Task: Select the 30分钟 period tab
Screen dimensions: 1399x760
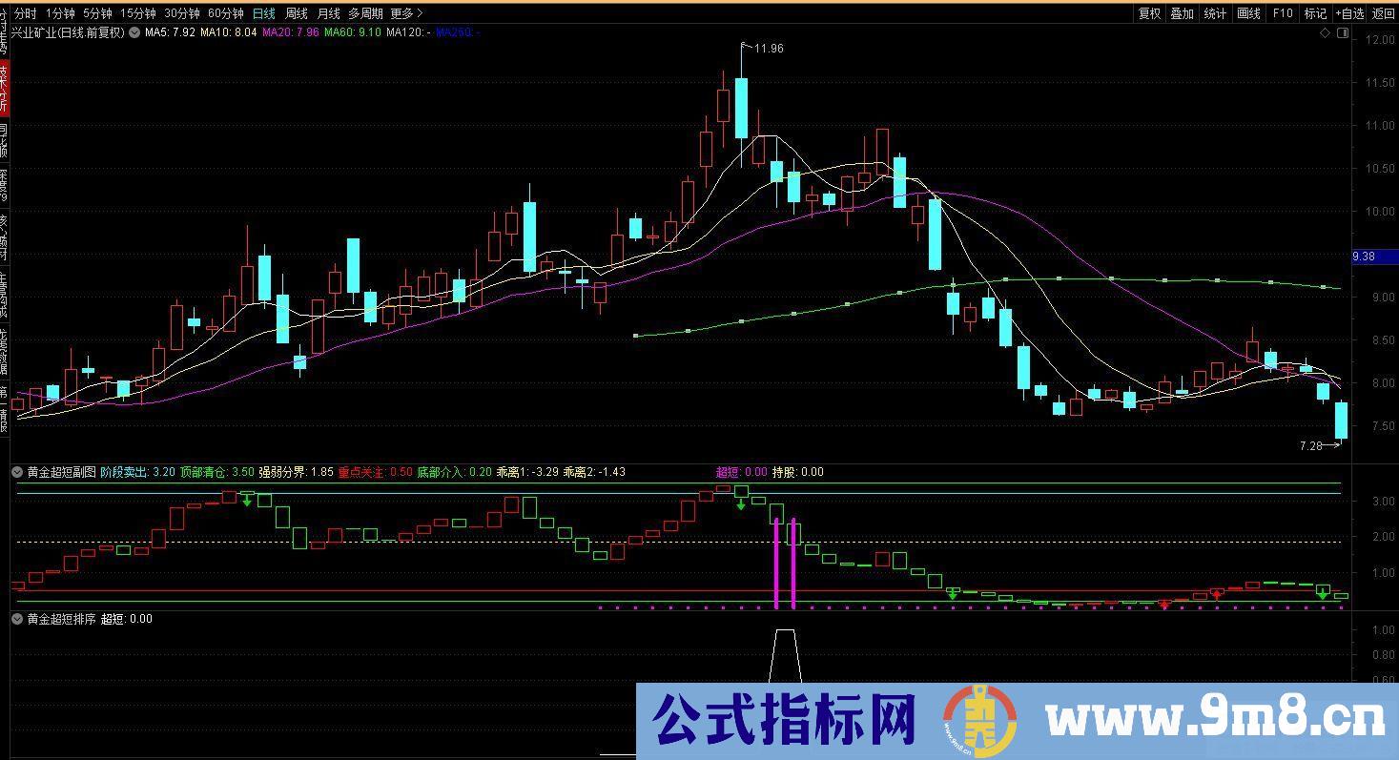Action: click(181, 13)
